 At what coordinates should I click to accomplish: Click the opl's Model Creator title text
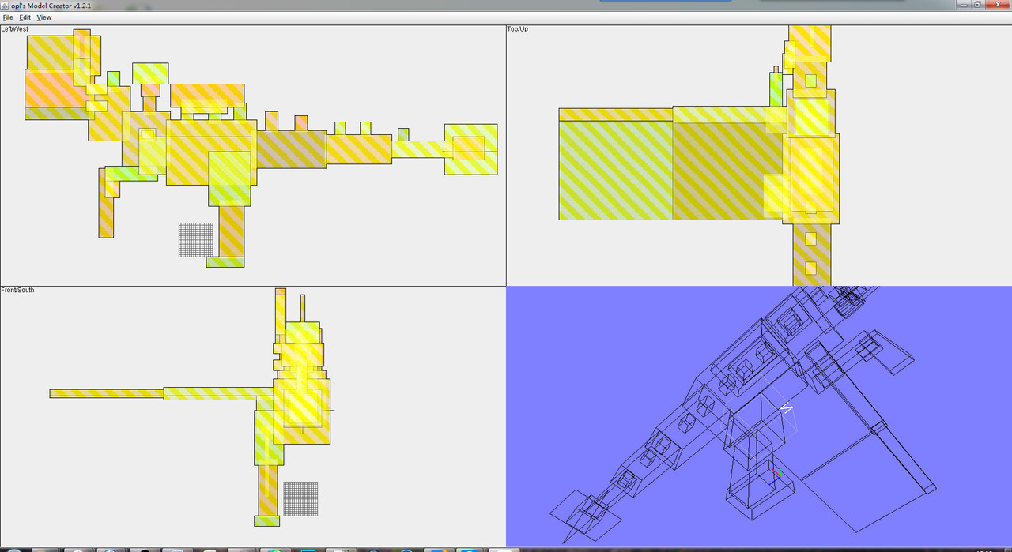51,6
